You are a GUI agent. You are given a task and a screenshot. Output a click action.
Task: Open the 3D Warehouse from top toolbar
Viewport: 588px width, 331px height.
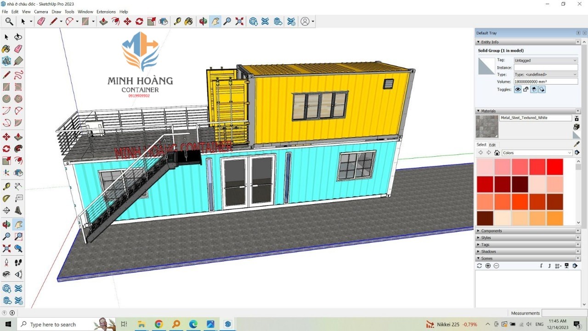(253, 22)
